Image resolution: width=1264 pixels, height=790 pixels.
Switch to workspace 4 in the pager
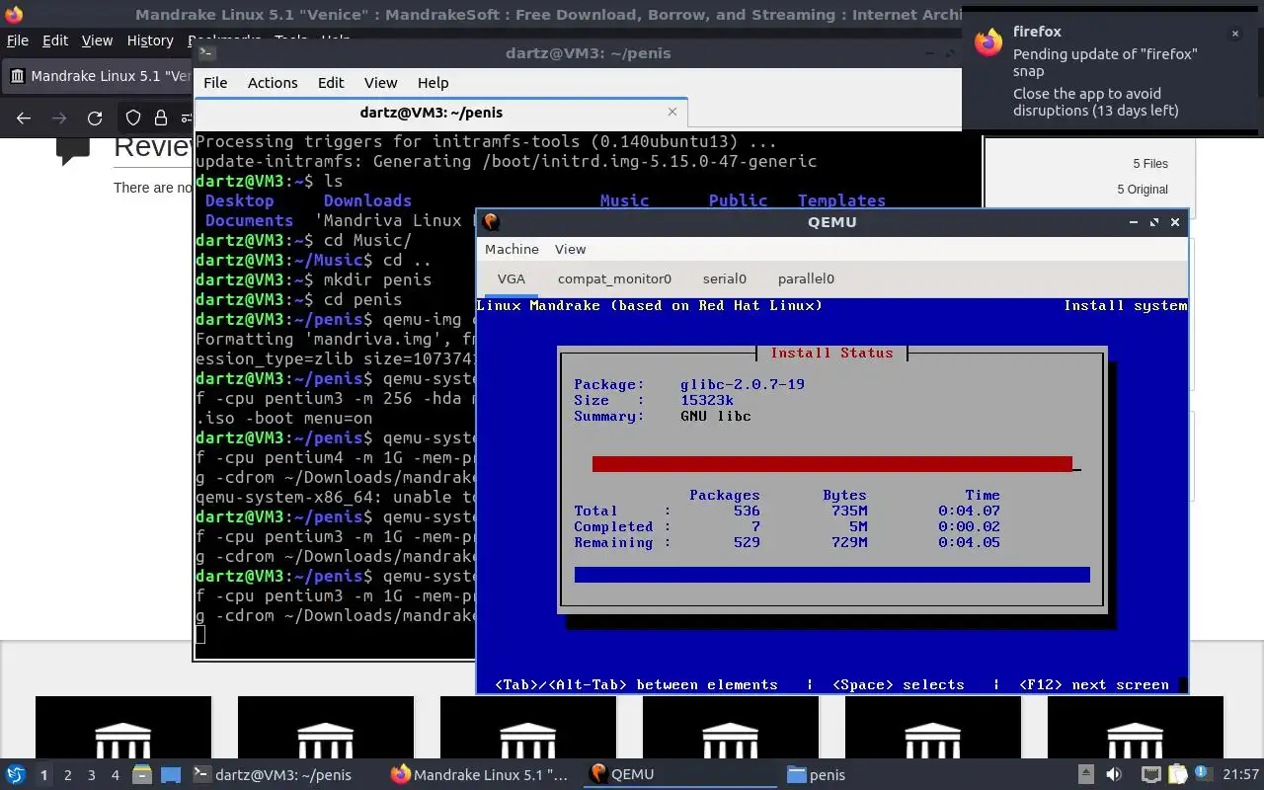(116, 775)
